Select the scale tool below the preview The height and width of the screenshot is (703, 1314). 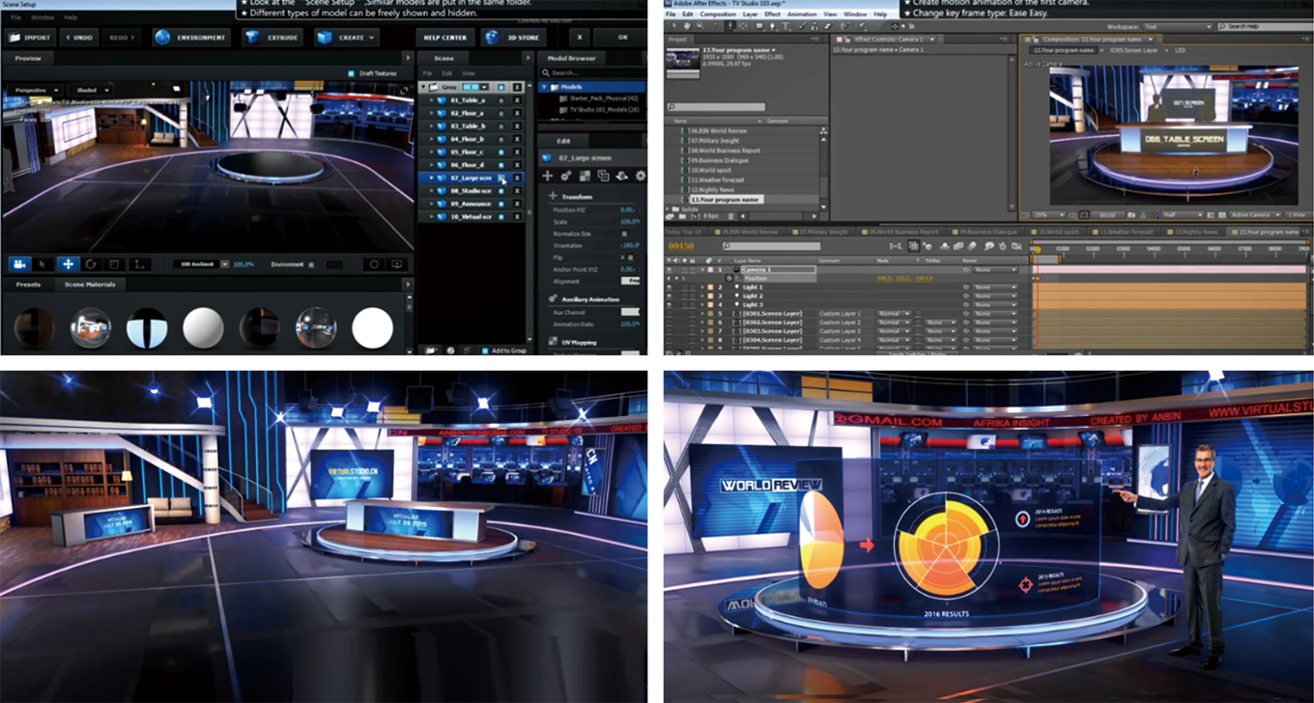click(x=114, y=264)
